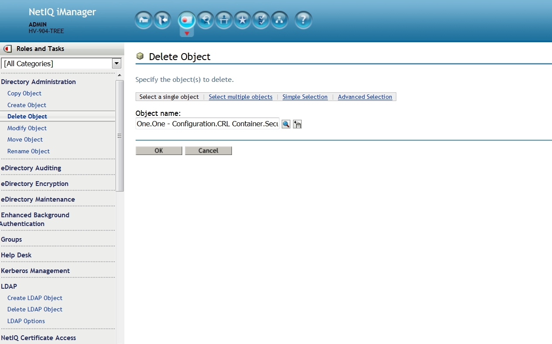Click the Roles and Tasks panel icon
552x344 pixels.
point(8,49)
